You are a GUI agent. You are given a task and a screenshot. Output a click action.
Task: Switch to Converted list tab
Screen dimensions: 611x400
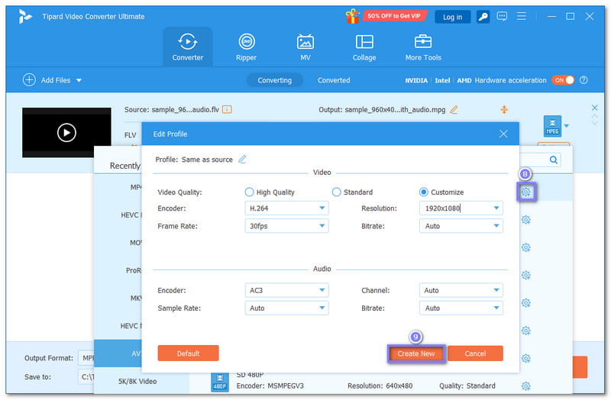click(x=334, y=80)
